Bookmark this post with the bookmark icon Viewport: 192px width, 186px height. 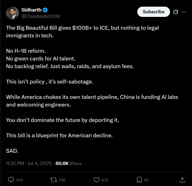(x=139, y=180)
